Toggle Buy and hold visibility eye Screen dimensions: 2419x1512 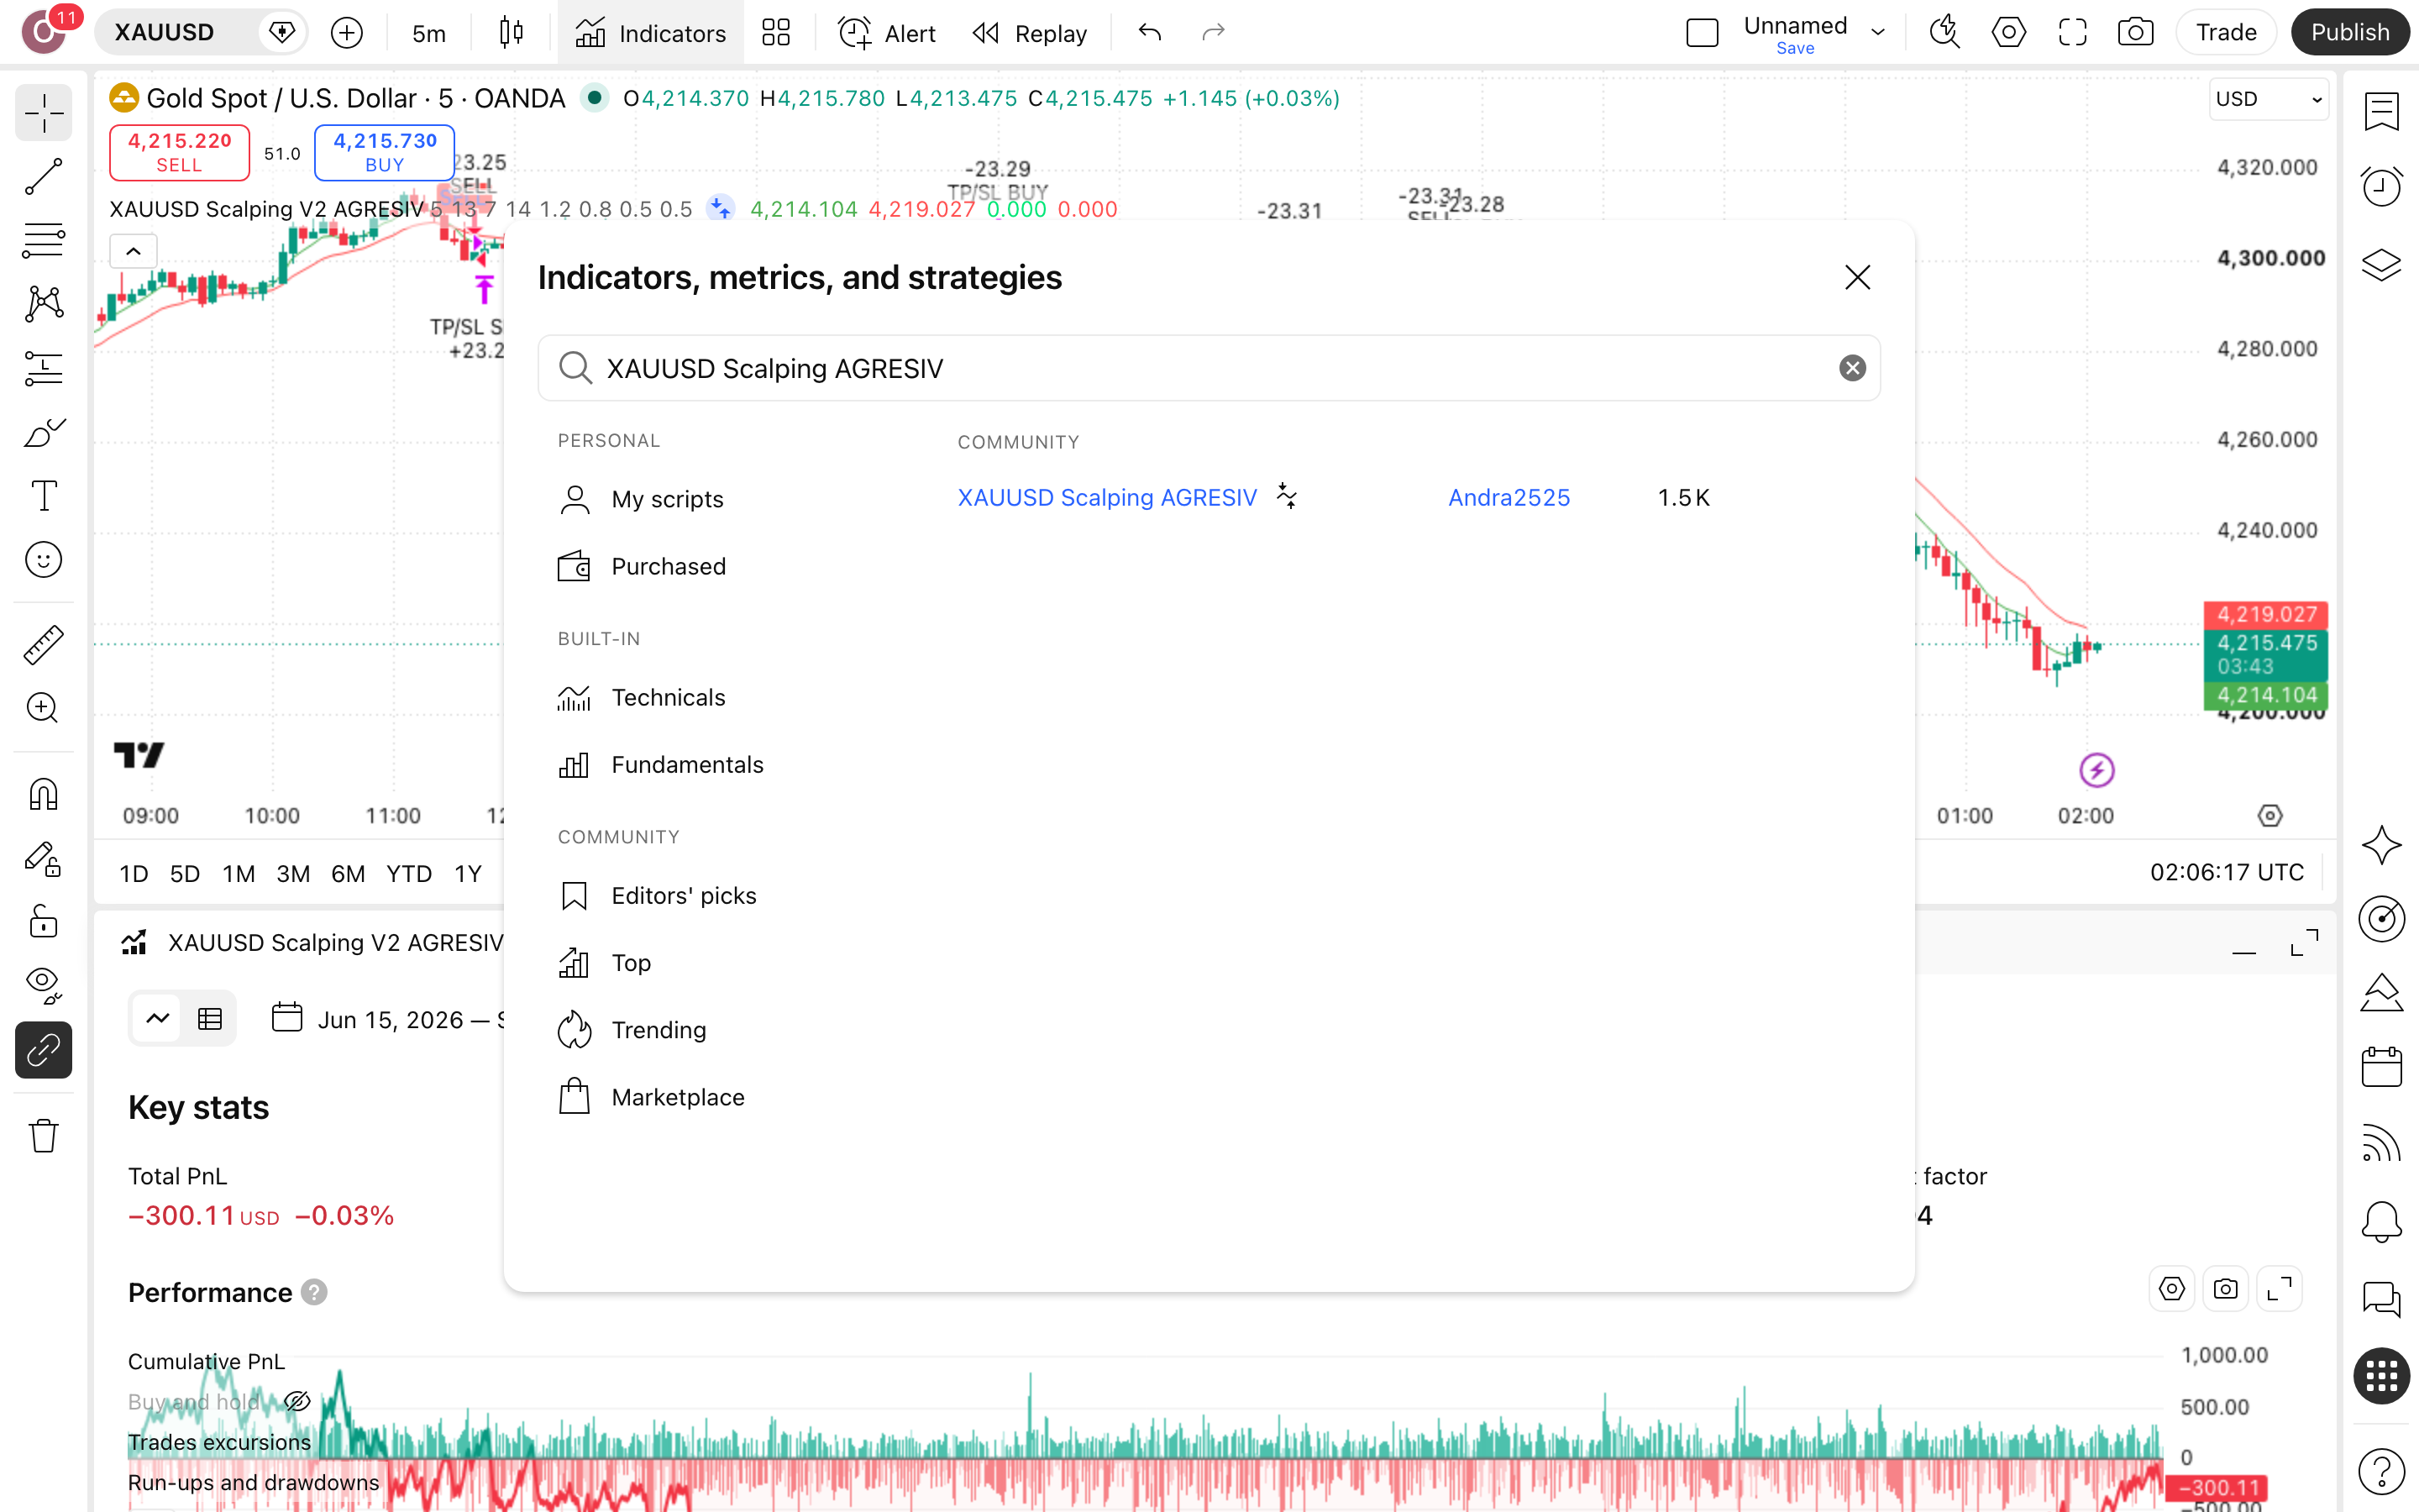click(x=296, y=1402)
